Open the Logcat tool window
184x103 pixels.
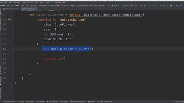64,101
